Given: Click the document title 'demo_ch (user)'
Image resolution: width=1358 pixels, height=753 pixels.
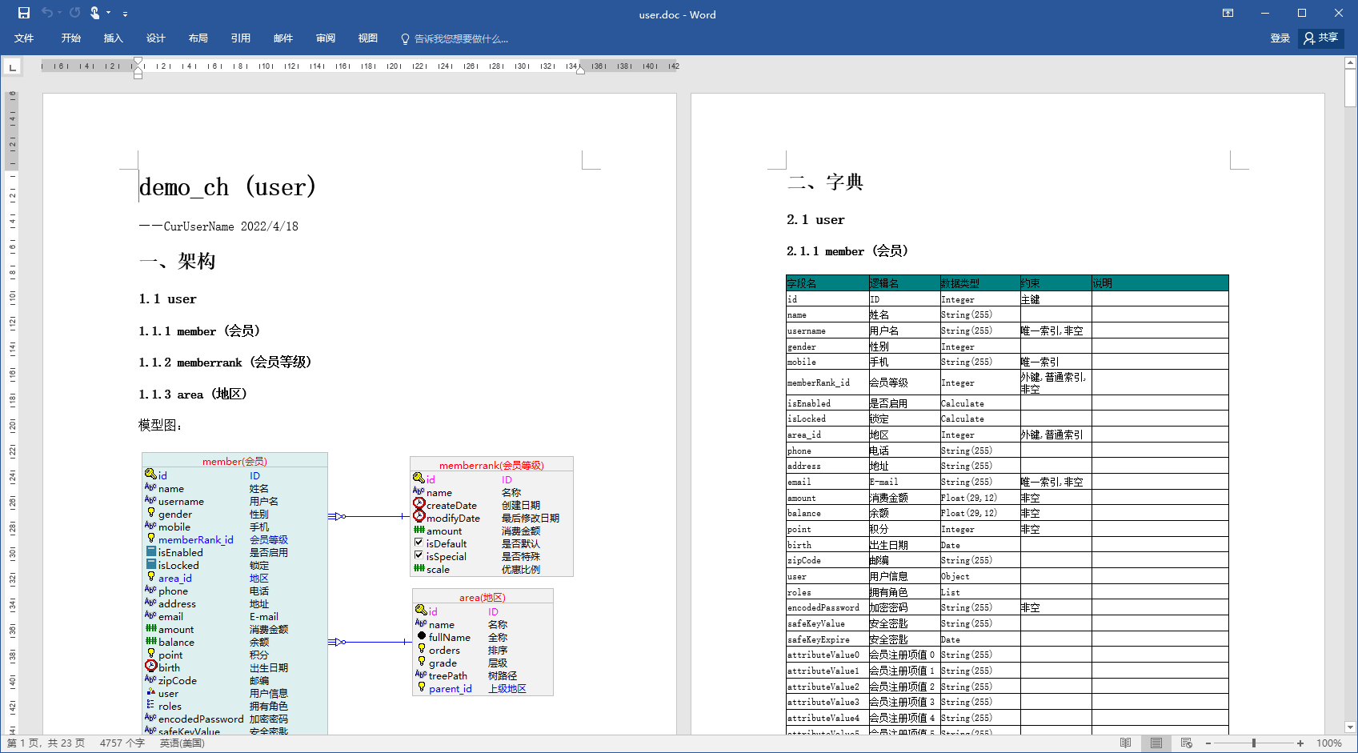Looking at the screenshot, I should pyautogui.click(x=228, y=186).
